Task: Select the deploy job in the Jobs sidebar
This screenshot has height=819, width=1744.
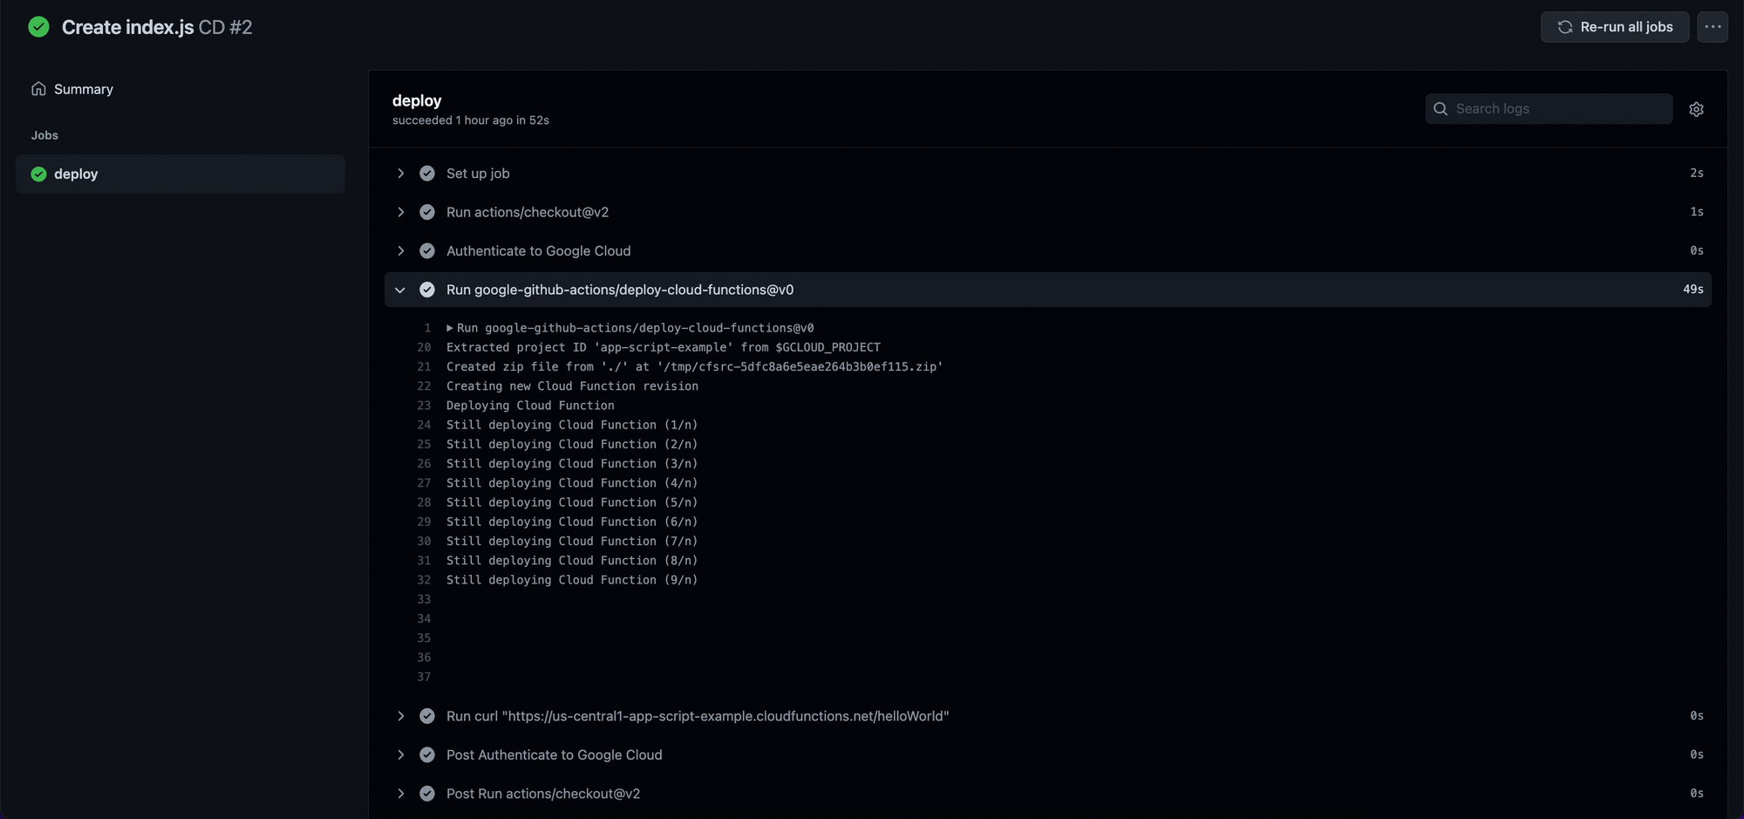Action: (x=181, y=174)
